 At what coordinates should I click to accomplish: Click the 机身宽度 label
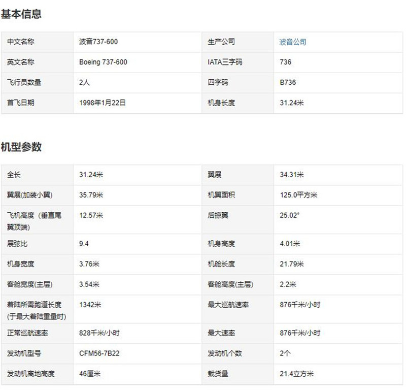(20, 264)
